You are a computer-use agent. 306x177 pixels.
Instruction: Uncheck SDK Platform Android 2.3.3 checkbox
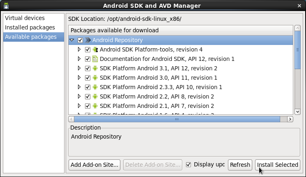87,87
